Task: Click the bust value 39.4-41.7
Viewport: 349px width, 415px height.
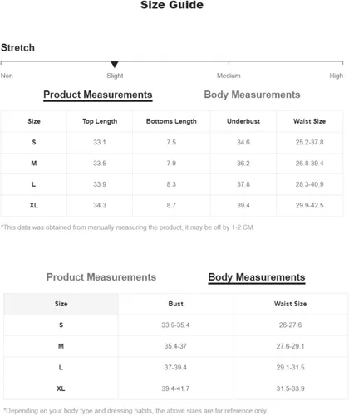Action: click(x=175, y=388)
